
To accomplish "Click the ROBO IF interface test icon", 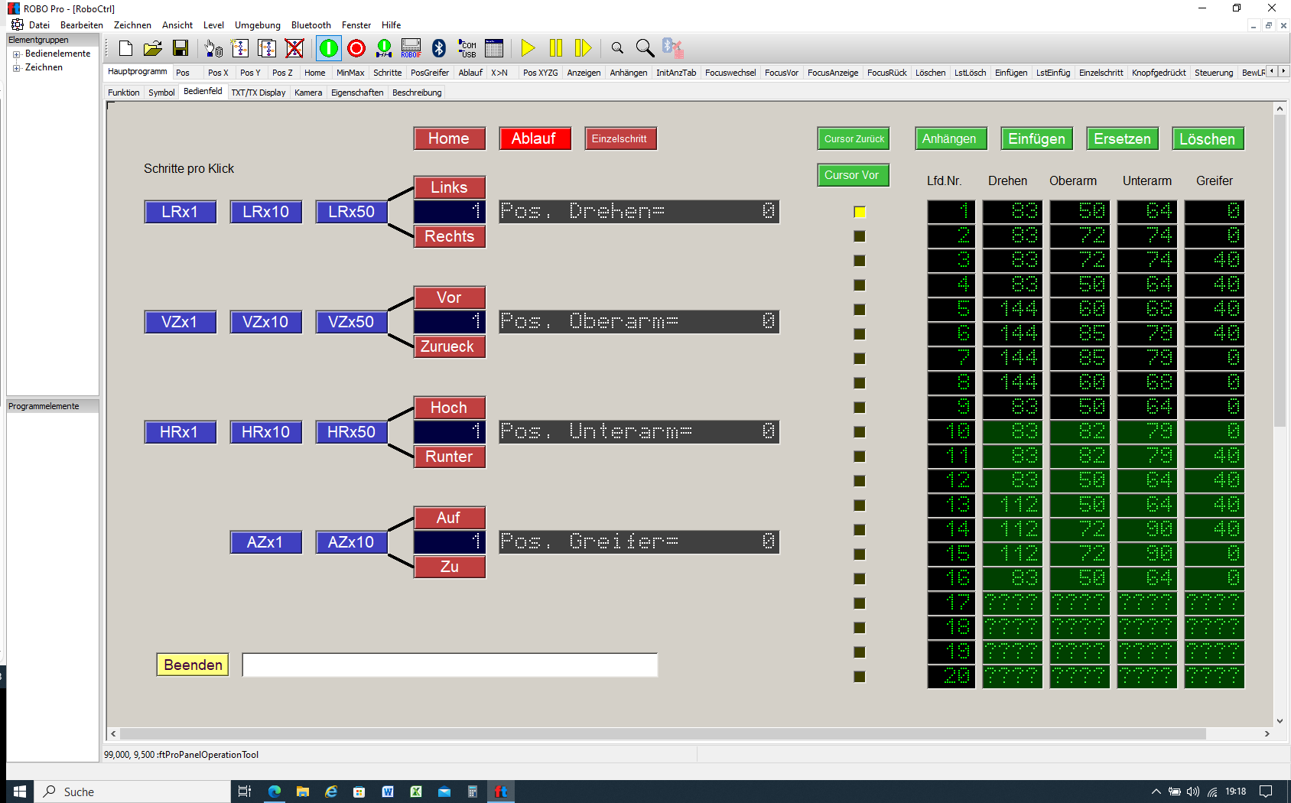I will [x=411, y=48].
